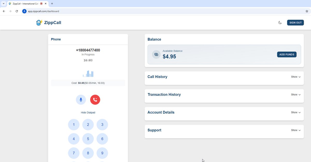The height and width of the screenshot is (162, 311).
Task: Dial digit 3 on dialpad
Action: [102, 125]
